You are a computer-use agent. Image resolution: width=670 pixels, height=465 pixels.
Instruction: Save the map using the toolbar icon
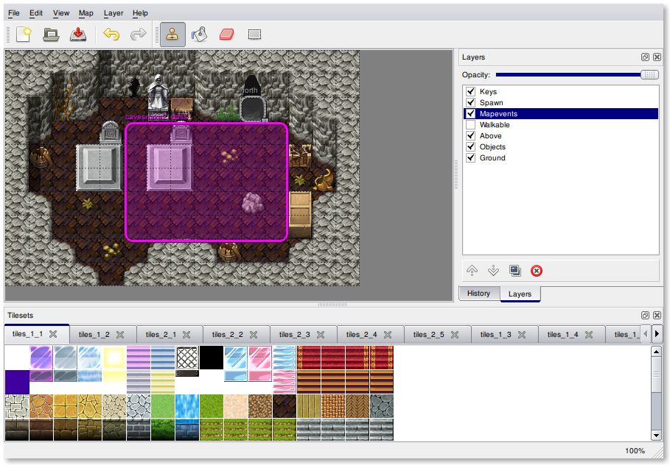coord(77,34)
